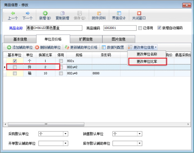Click the green 新增 plus icon
194x153 pixels.
coord(45,13)
